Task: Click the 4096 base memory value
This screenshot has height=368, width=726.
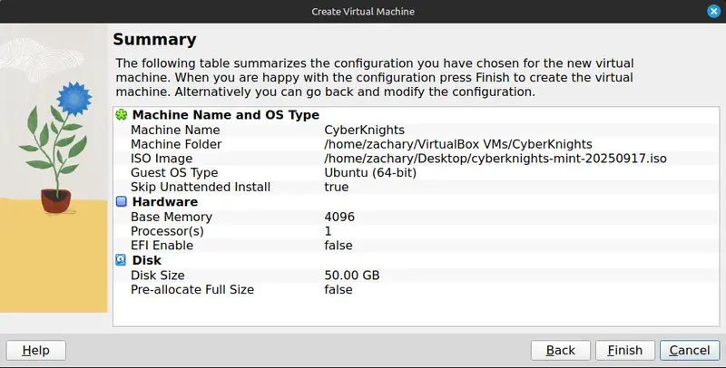Action: (x=339, y=217)
